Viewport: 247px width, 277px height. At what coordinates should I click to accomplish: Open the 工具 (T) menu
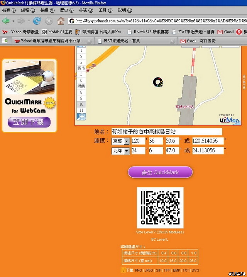[105, 10]
